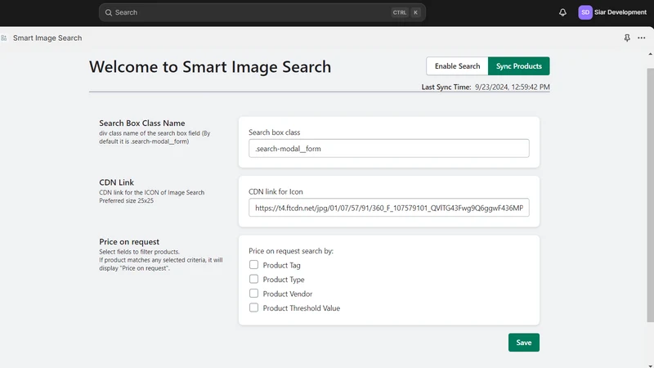Click the Sync Products button
The image size is (654, 368).
click(x=519, y=66)
